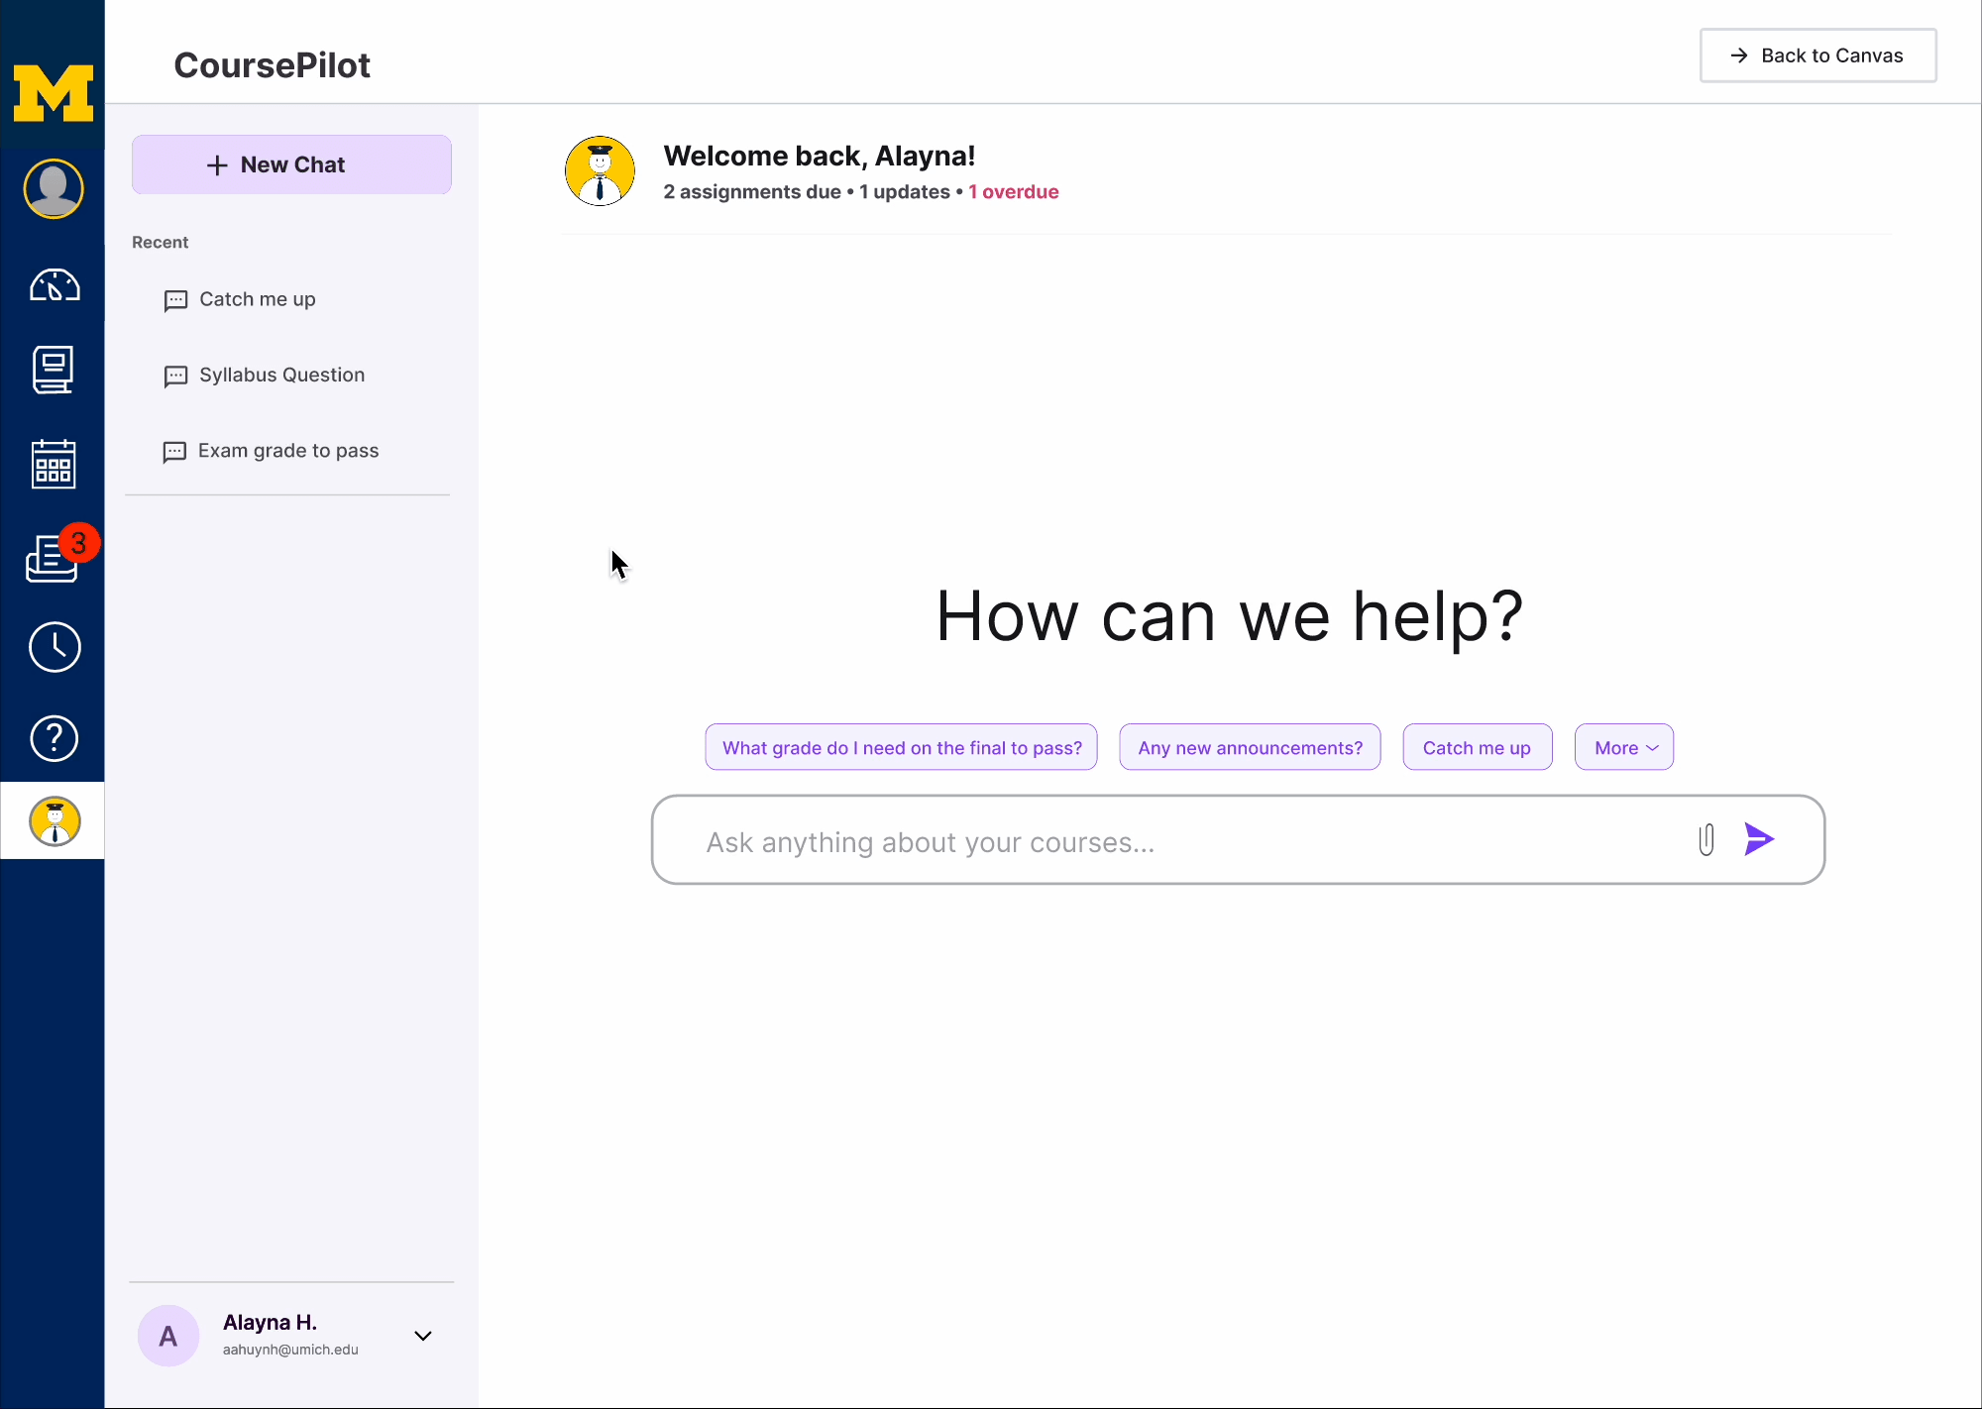Click the '1 overdue' text
The image size is (1982, 1409).
click(1013, 192)
